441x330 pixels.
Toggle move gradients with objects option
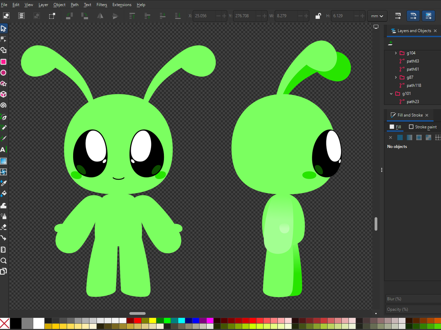pyautogui.click(x=428, y=16)
